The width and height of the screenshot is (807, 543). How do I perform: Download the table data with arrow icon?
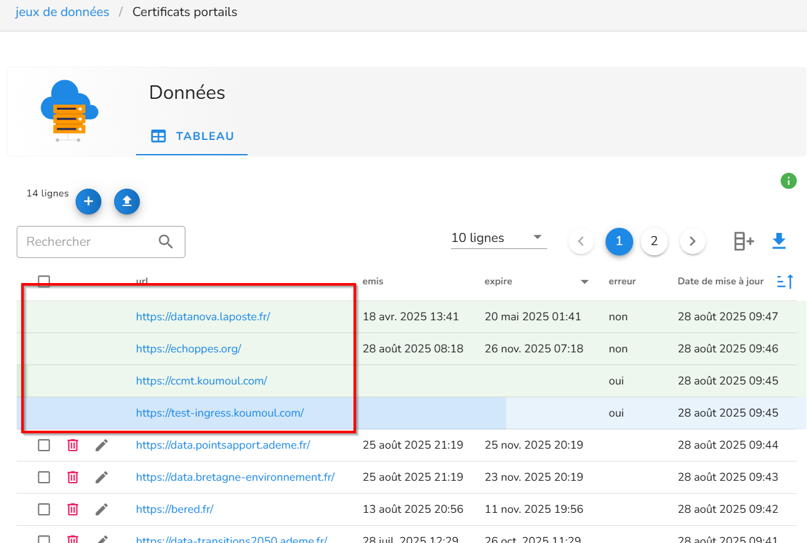779,241
